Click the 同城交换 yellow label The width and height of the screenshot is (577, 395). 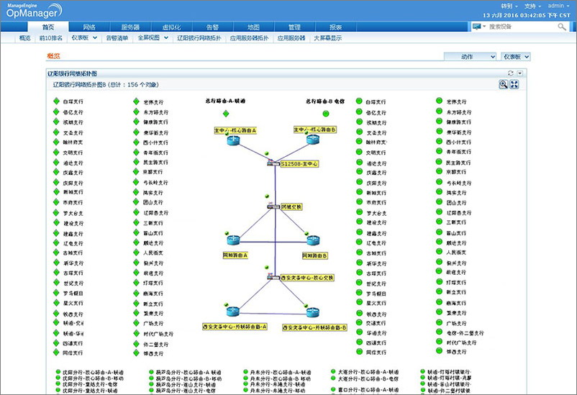click(291, 207)
